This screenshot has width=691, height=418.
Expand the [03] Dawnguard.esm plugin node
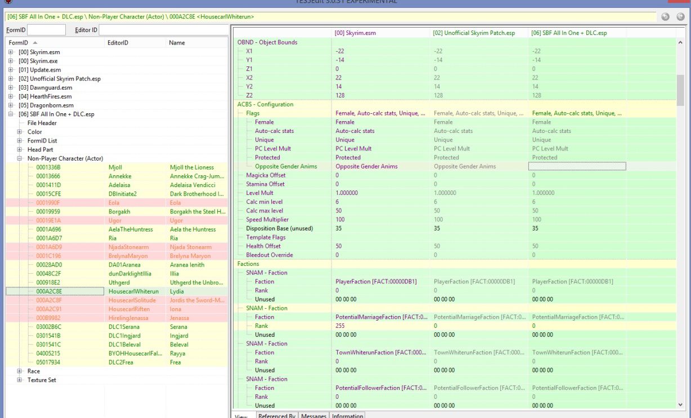coord(11,87)
